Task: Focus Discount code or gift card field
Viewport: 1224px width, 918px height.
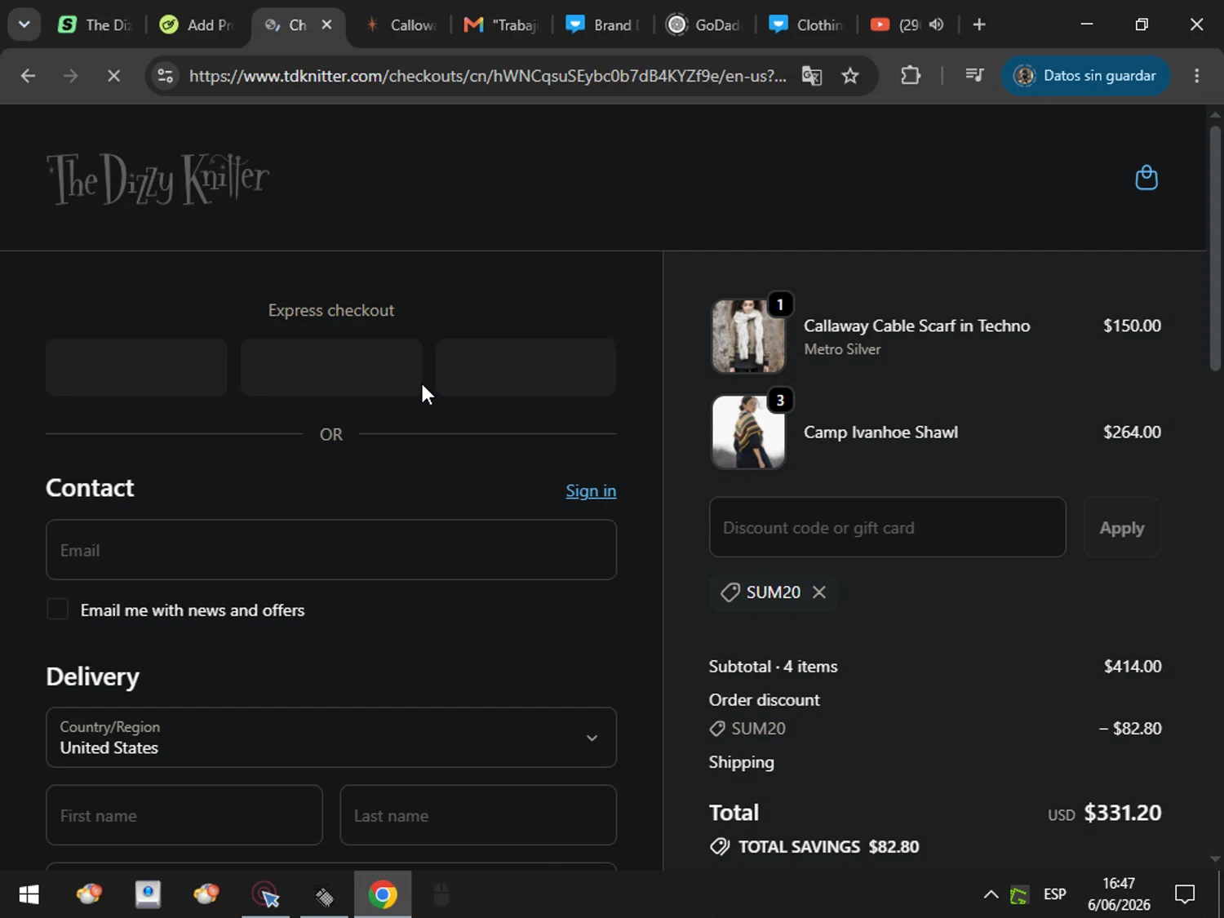Action: click(888, 527)
